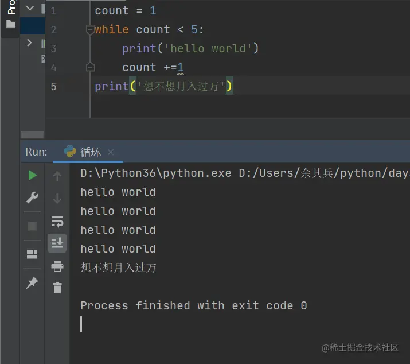Click first 'hello world' console output

point(118,192)
